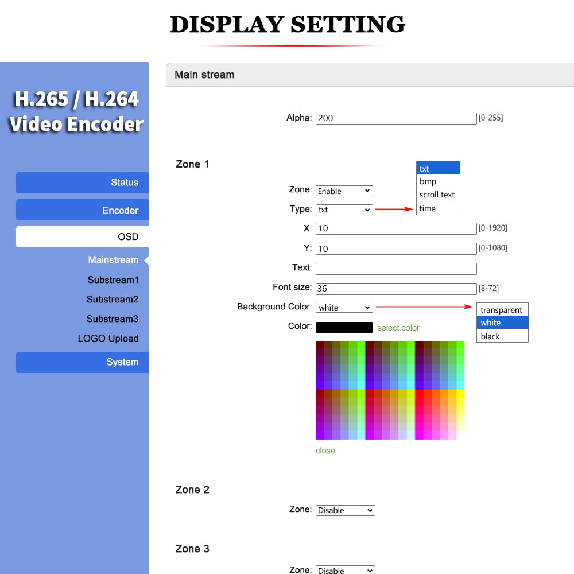
Task: Pick a color from the palette grid
Action: (390, 390)
